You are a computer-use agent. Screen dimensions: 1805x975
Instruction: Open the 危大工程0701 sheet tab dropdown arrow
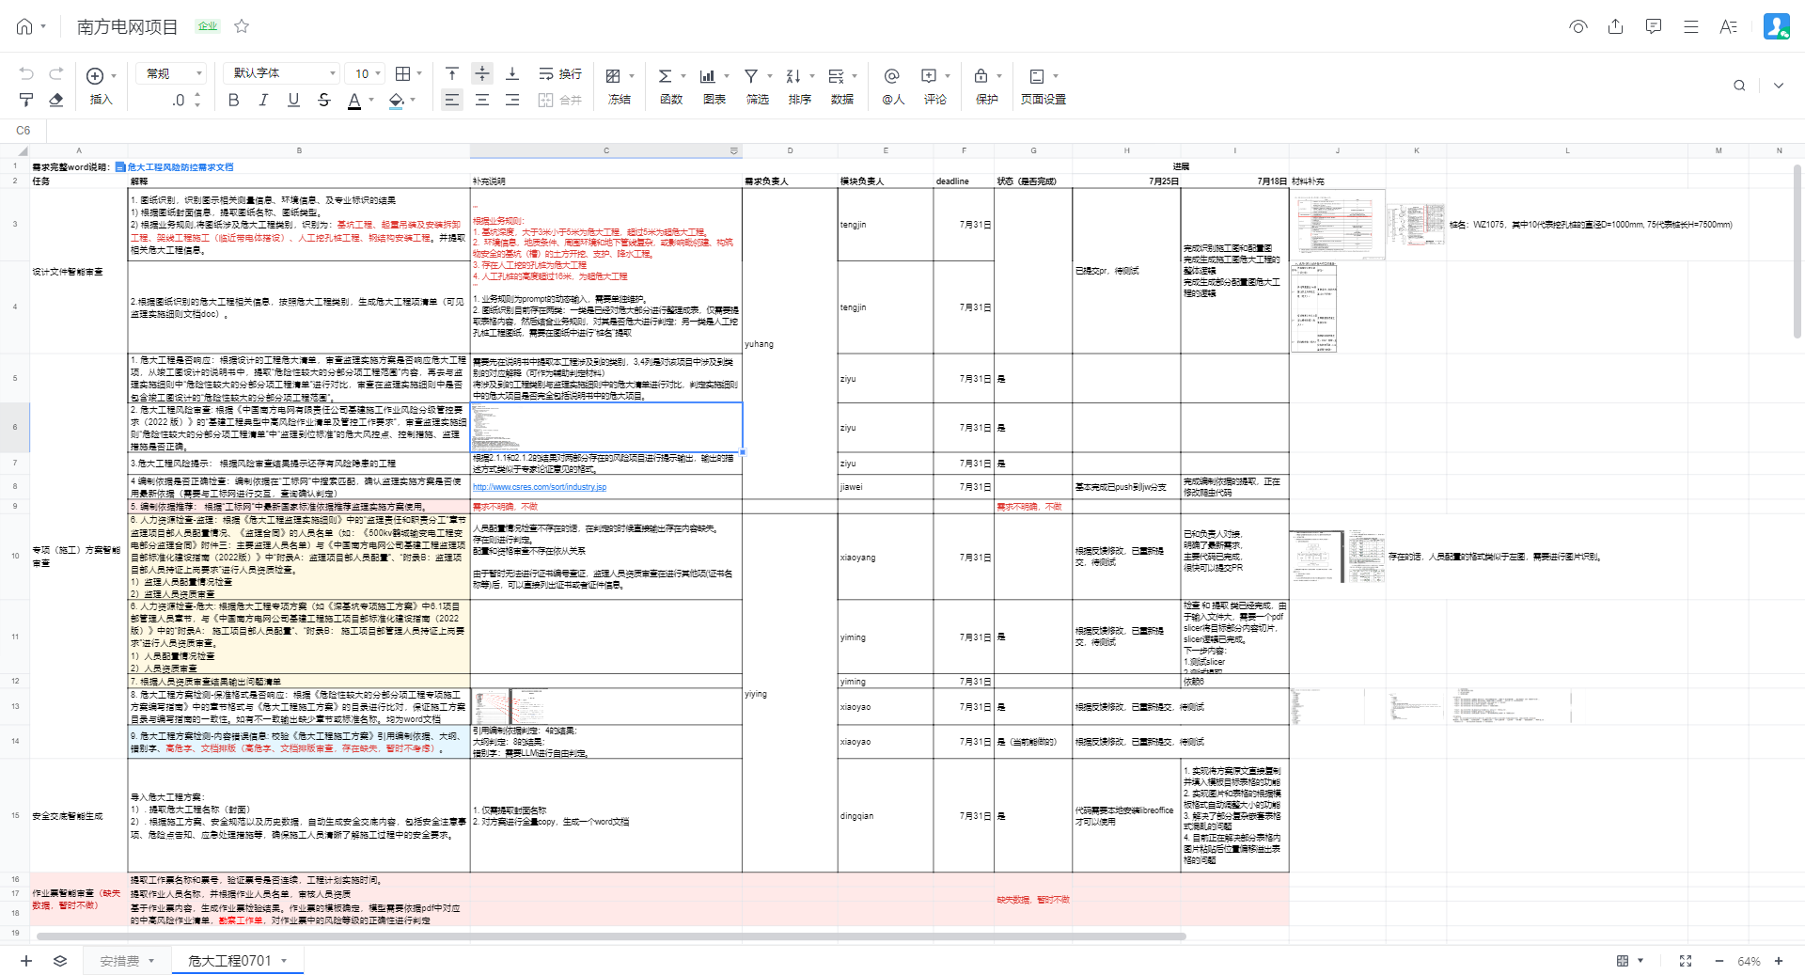tap(284, 961)
